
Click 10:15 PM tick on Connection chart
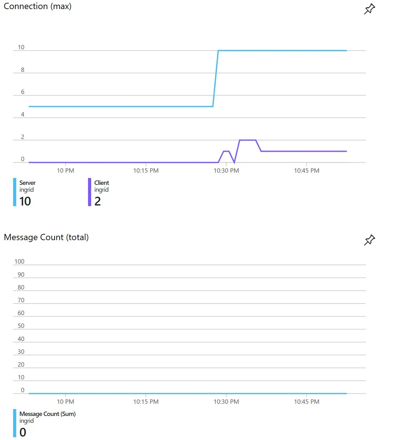(146, 171)
